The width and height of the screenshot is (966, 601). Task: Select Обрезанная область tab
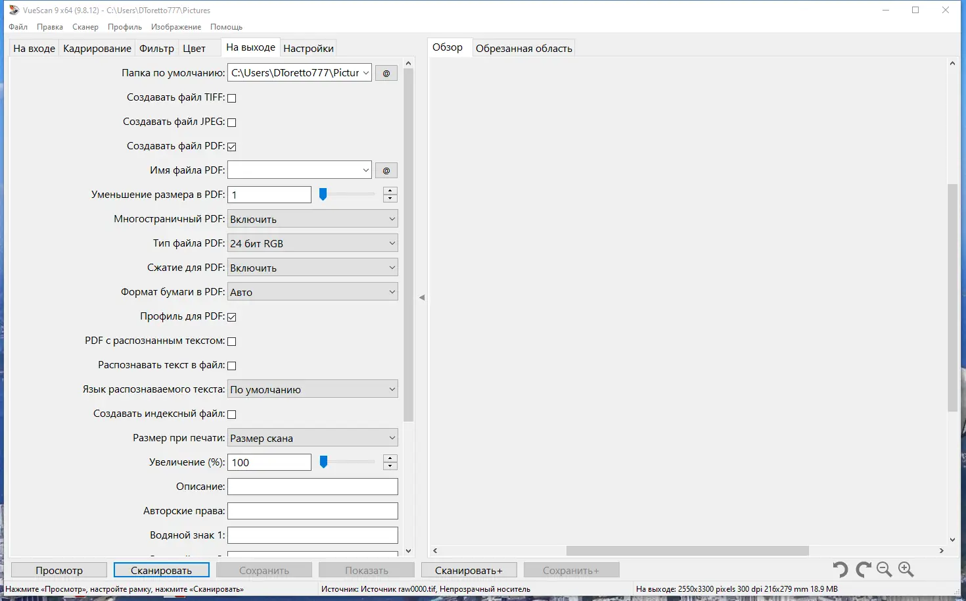pos(524,49)
